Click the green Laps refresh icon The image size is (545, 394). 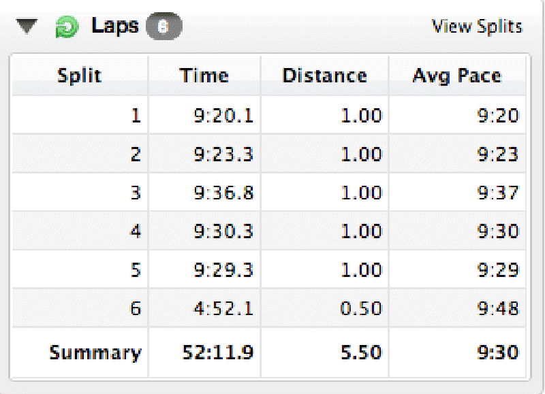pos(67,27)
